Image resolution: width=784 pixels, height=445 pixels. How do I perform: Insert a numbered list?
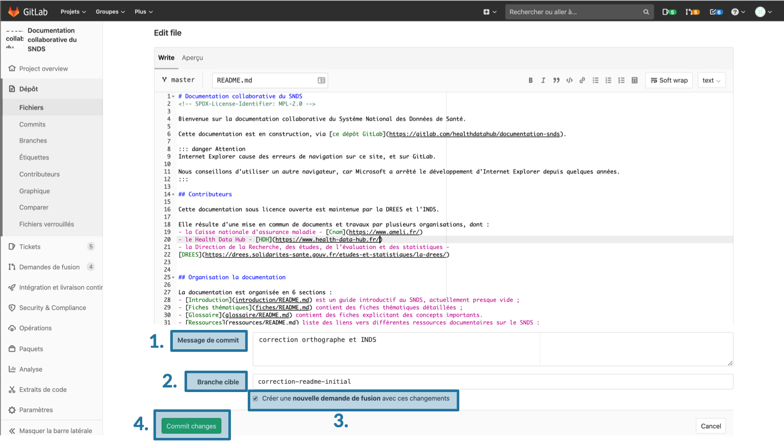pyautogui.click(x=608, y=80)
